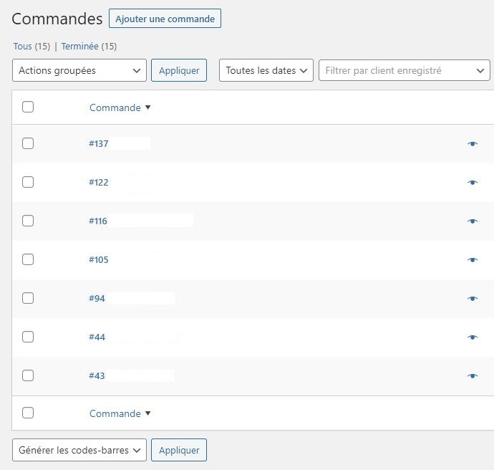Viewport: 494px width, 470px height.
Task: Open the Générer les codes-barres dropdown
Action: 79,450
